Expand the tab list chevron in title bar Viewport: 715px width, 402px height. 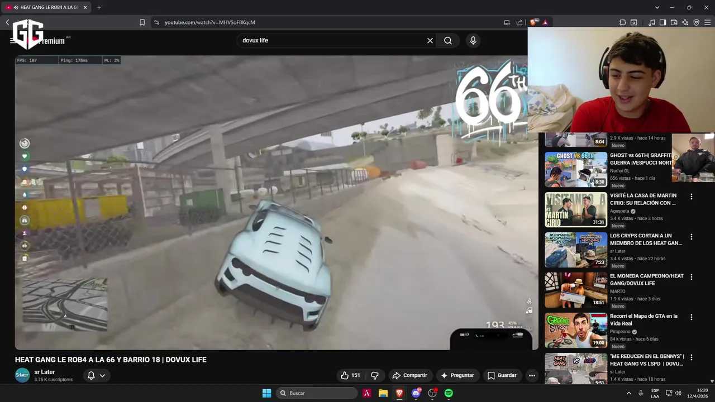[x=657, y=7]
